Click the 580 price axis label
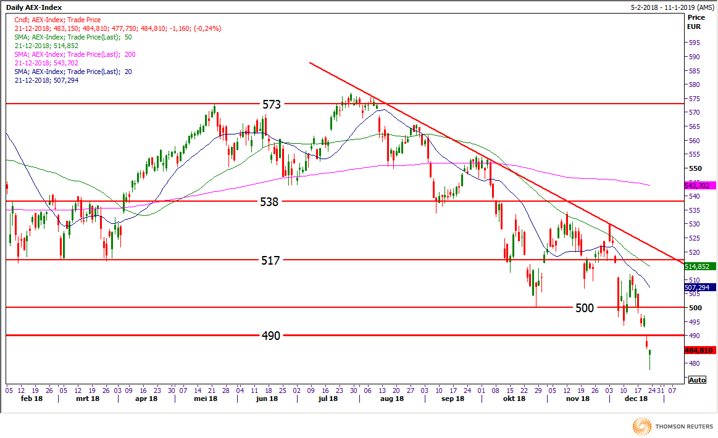This screenshot has height=438, width=718. tap(694, 85)
